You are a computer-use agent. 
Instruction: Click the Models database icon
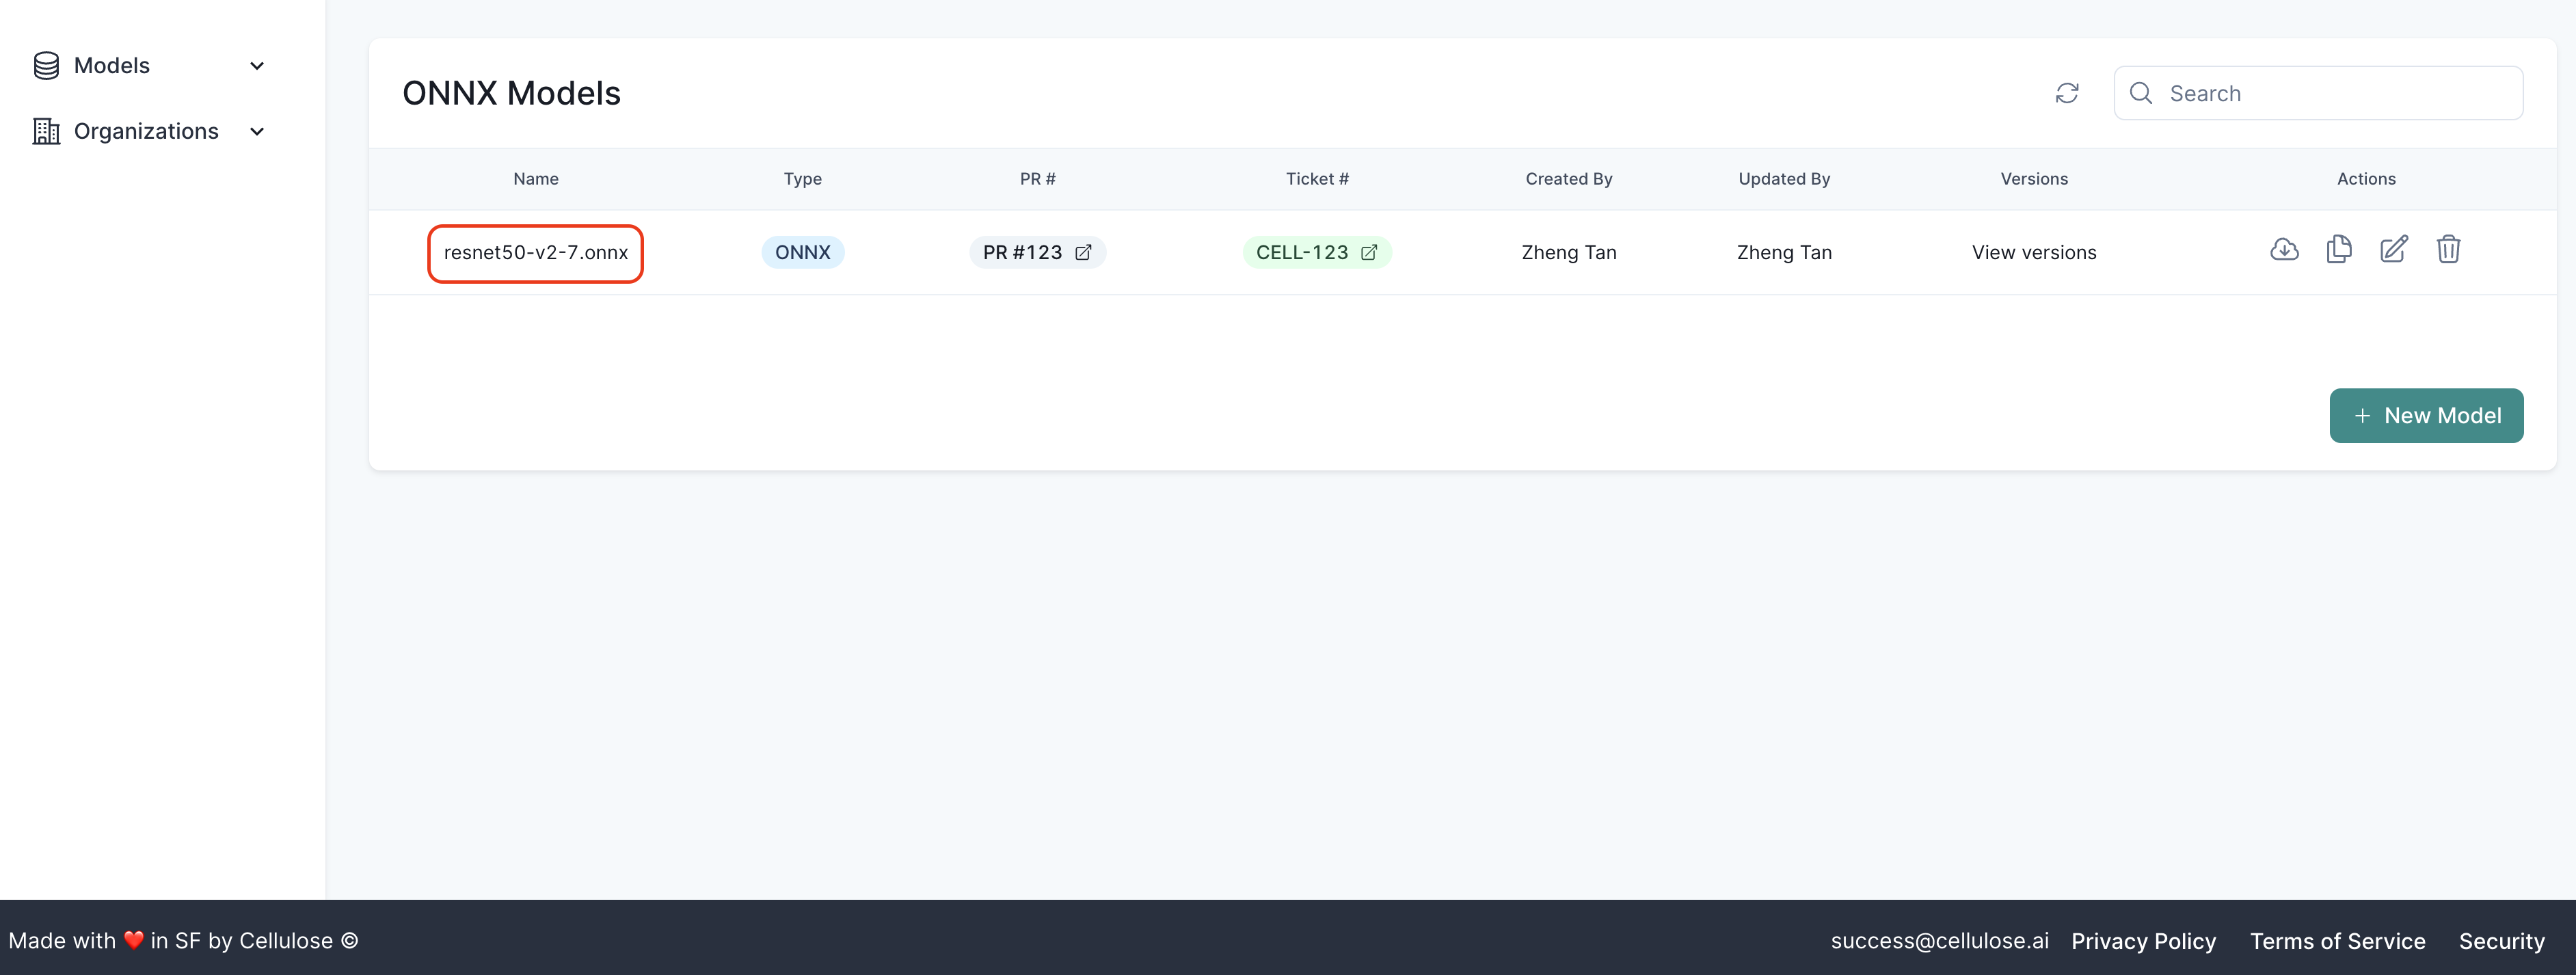click(46, 66)
